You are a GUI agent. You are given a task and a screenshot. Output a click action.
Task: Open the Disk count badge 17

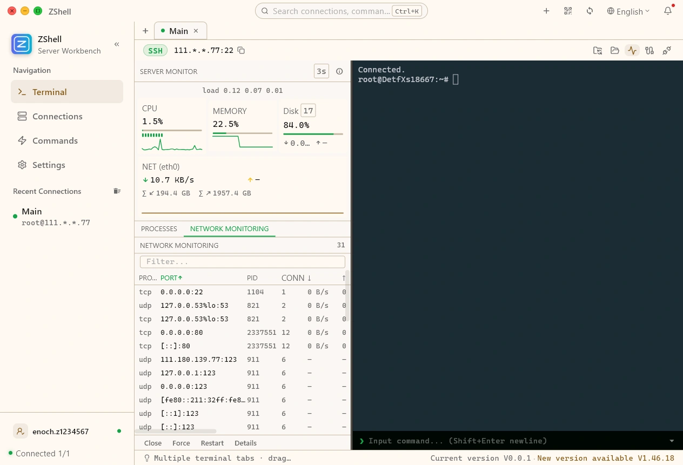click(308, 111)
